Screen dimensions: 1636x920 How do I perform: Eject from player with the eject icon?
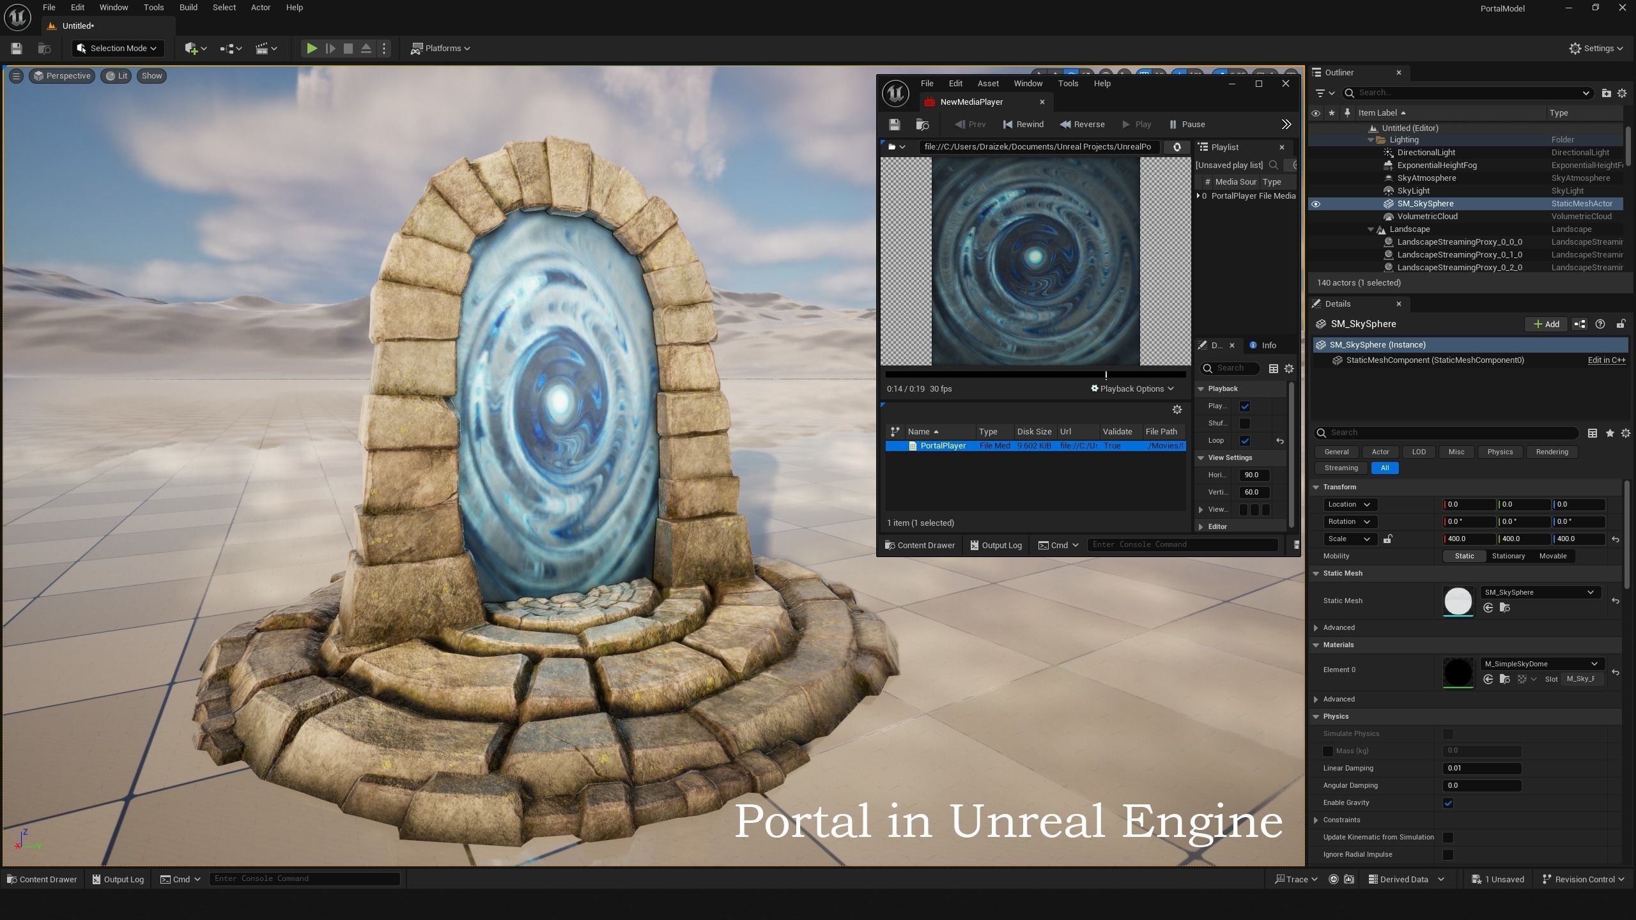coord(366,49)
